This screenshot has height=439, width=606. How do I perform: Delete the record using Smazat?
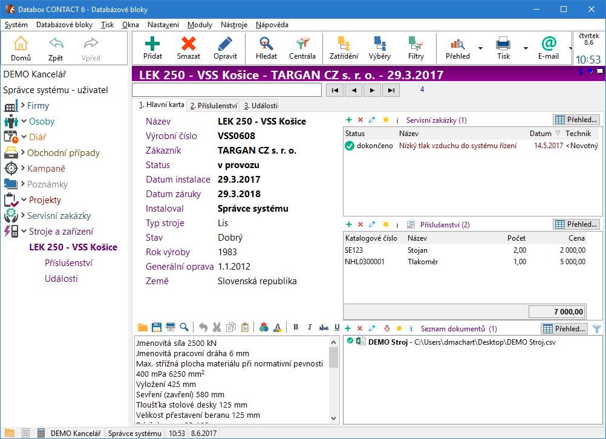(189, 48)
